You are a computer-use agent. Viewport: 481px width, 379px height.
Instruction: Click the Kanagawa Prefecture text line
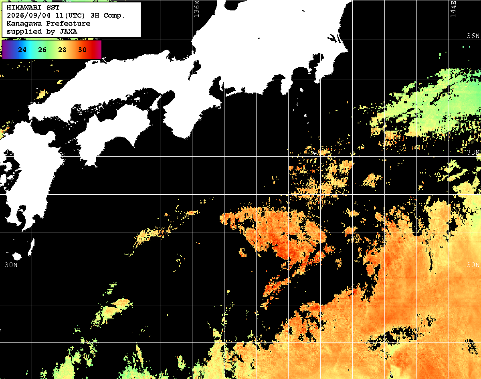click(x=49, y=24)
